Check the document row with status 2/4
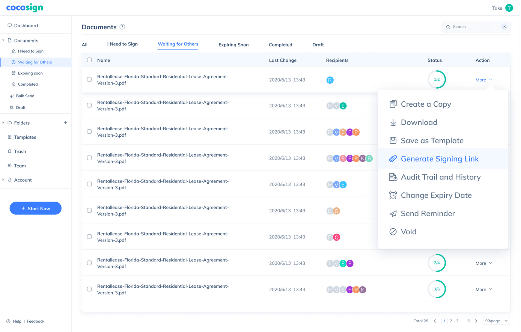This screenshot has height=332, width=521. click(89, 263)
